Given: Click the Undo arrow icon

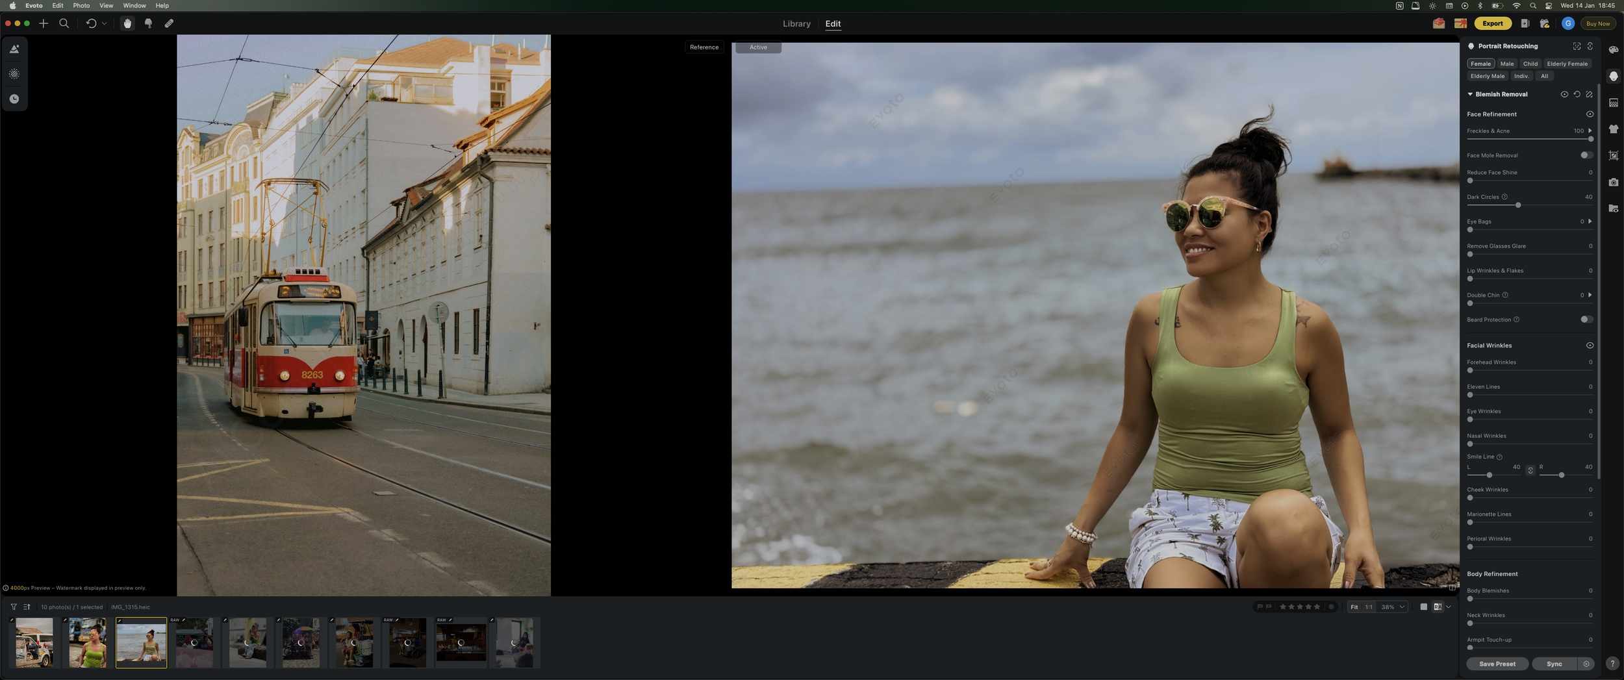Looking at the screenshot, I should coord(91,23).
